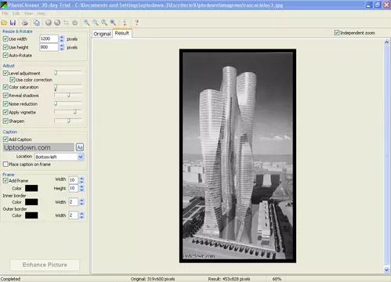Pick the Inner border color swatch
391x282 pixels.
pos(31,202)
